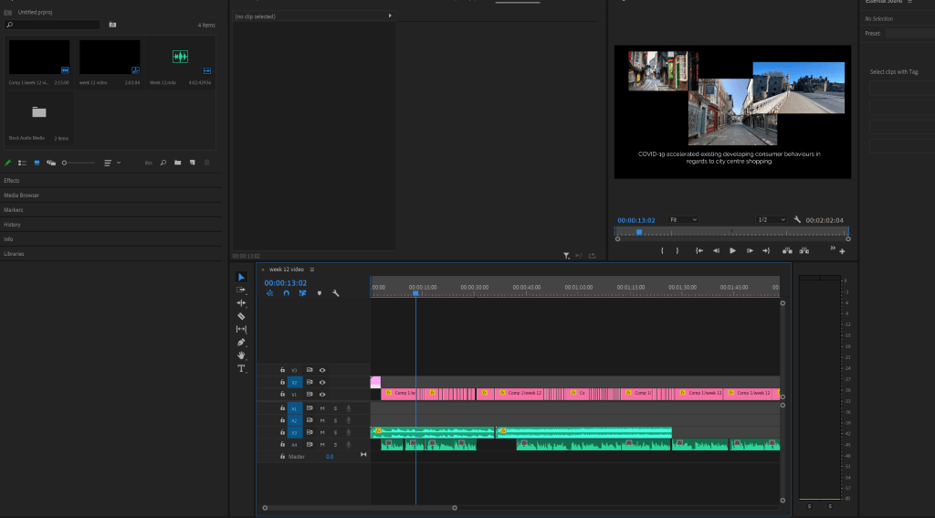This screenshot has height=518, width=935.
Task: Solo audio track A3
Action: pyautogui.click(x=335, y=432)
